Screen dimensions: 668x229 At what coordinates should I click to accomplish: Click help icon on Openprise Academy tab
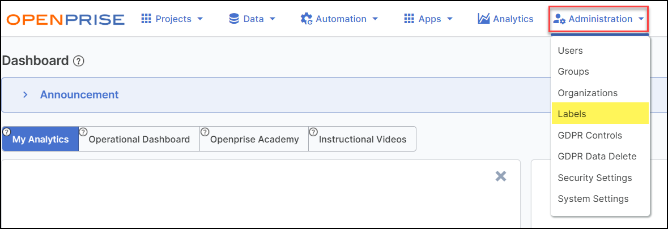[x=205, y=132]
